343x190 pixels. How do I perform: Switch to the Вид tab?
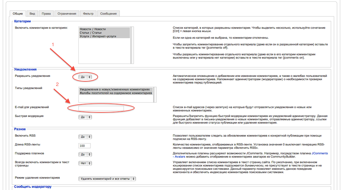(32, 14)
